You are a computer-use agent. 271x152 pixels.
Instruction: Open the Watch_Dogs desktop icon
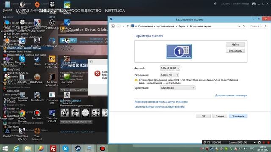[x=52, y=24]
